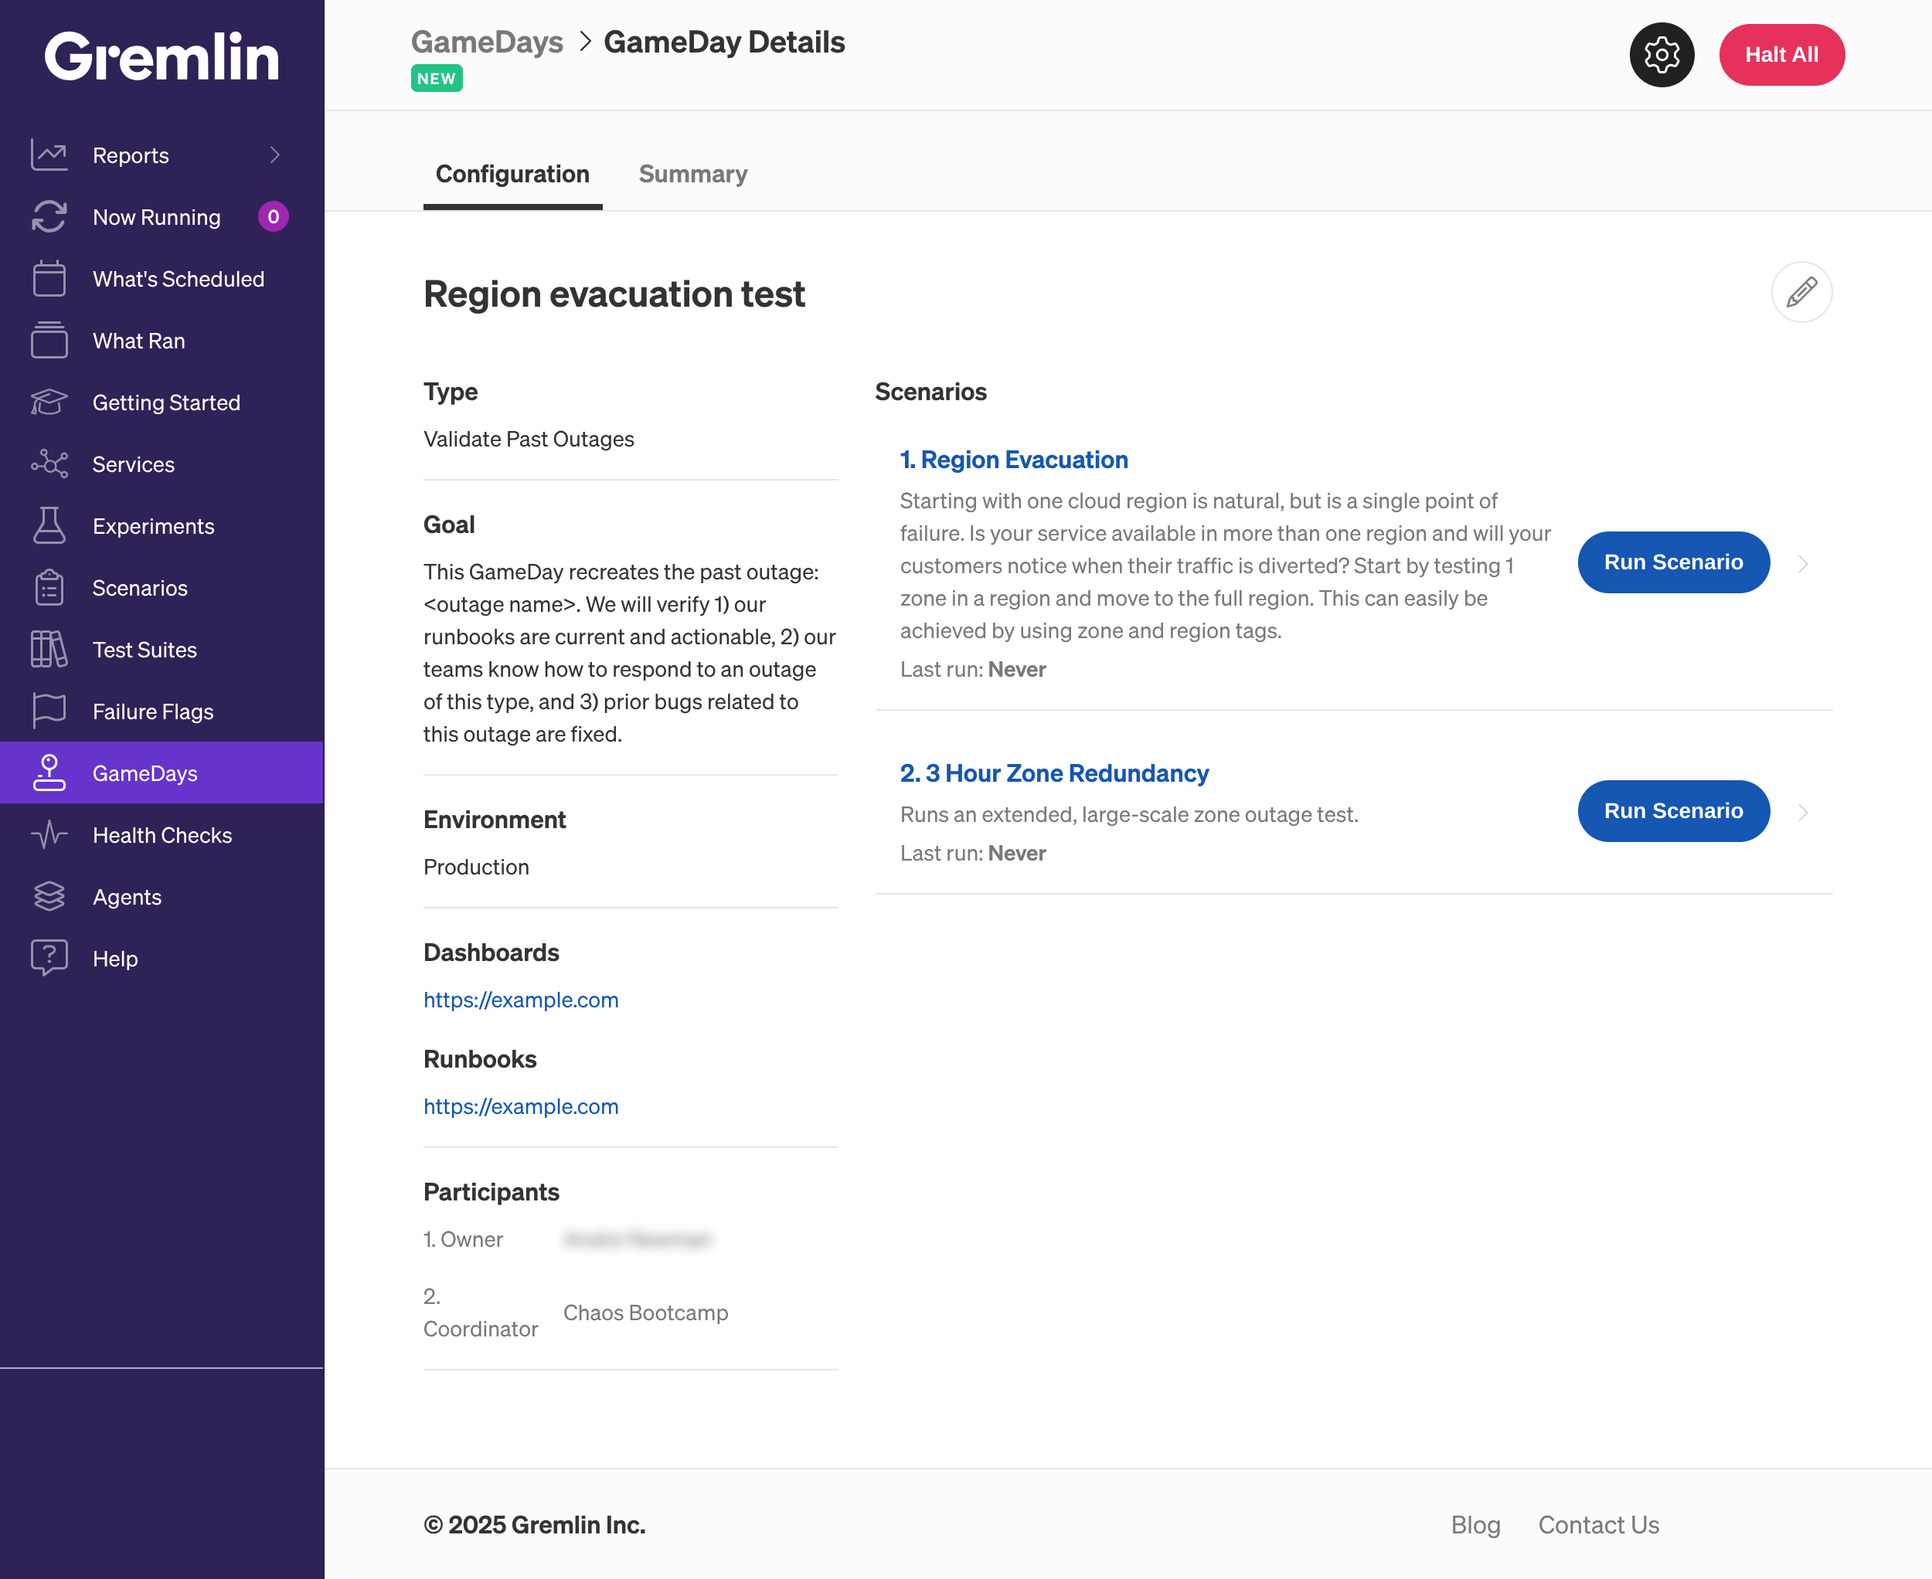Click the Validate Past Outages type value
1932x1579 pixels.
(529, 440)
